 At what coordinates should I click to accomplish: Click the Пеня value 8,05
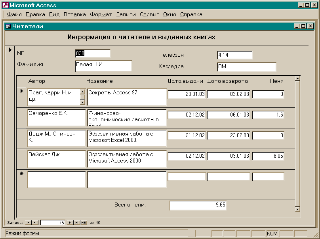268,156
